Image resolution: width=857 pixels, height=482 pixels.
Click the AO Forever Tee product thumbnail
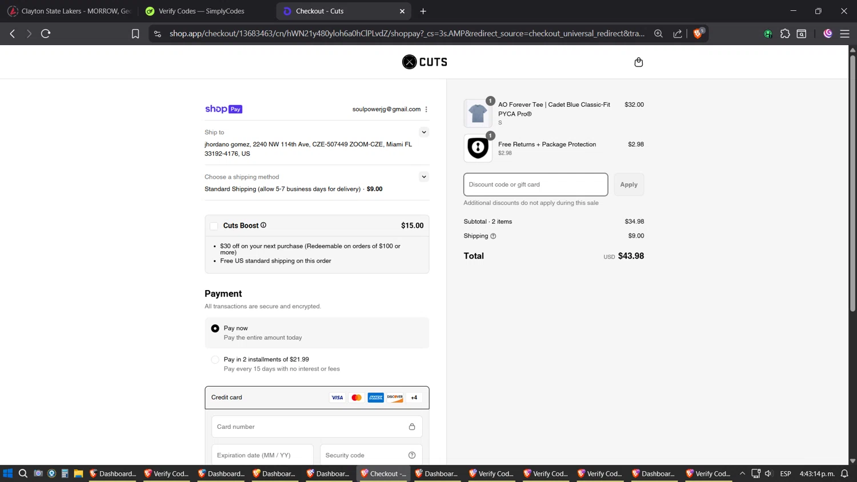point(478,113)
